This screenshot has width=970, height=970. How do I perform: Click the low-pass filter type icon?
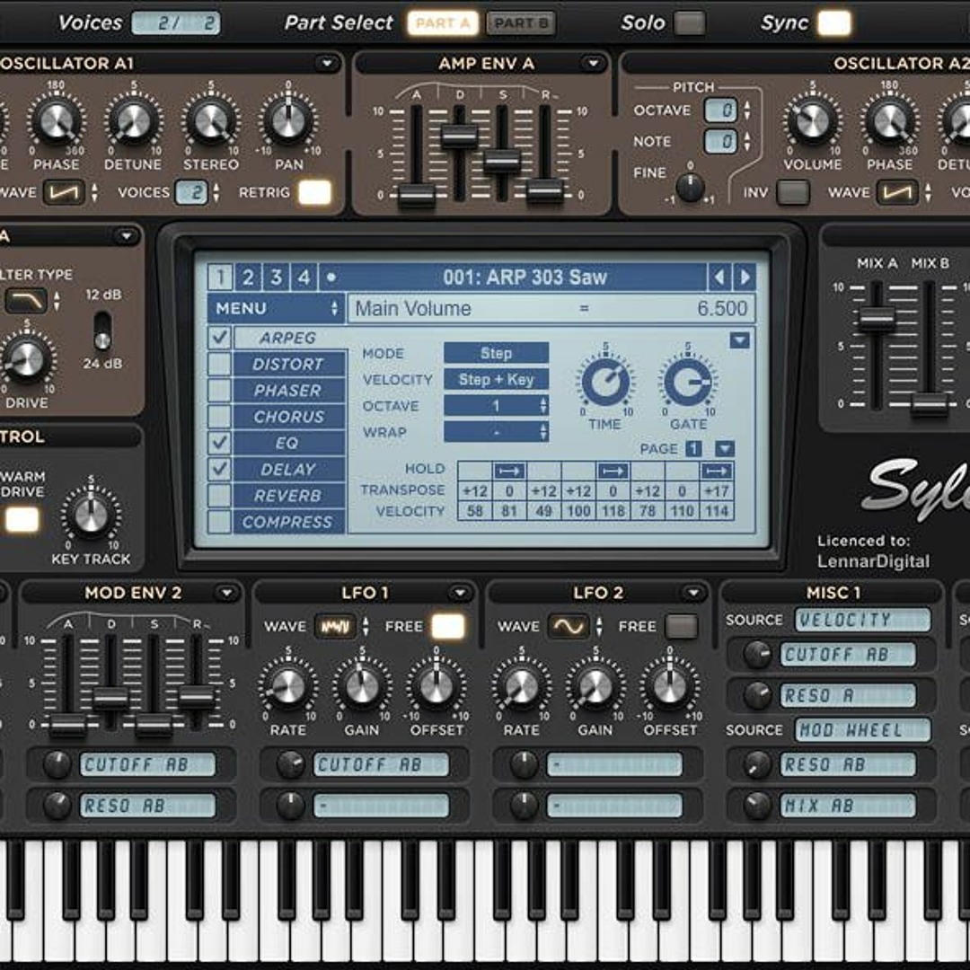coord(26,301)
